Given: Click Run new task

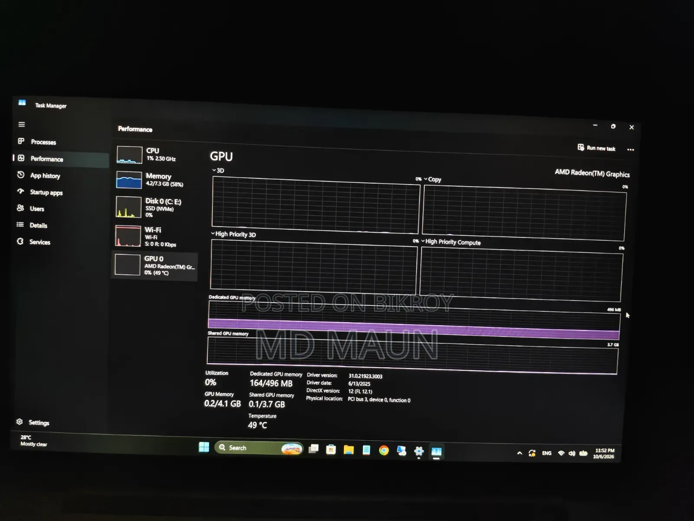Looking at the screenshot, I should pos(597,148).
